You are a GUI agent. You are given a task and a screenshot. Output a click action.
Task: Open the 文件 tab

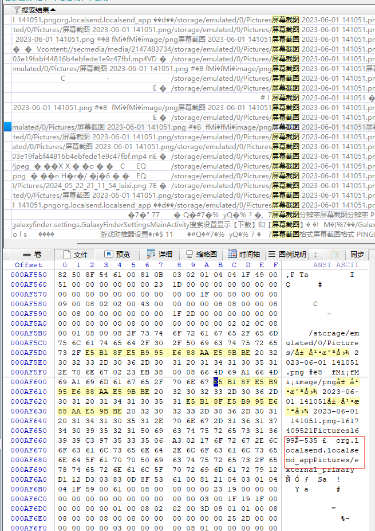click(x=75, y=255)
